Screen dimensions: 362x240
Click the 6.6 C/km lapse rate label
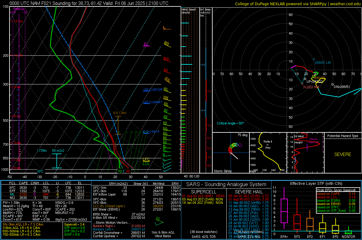point(120,113)
